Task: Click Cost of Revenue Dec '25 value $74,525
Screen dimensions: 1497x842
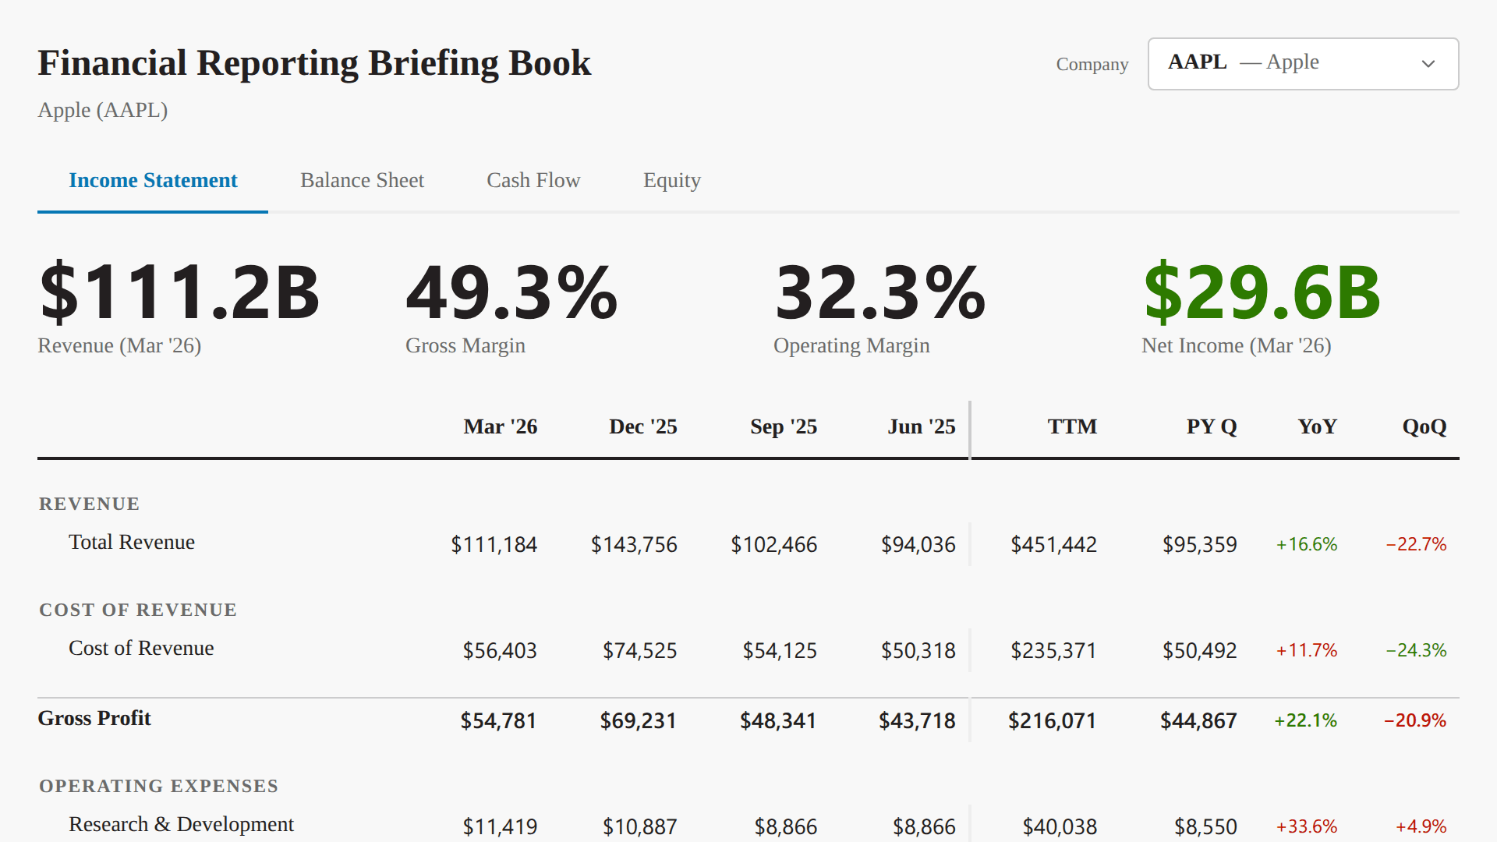Action: 639,650
